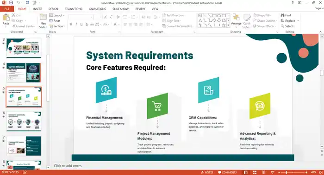
Task: Align text left
Action: pos(125,25)
